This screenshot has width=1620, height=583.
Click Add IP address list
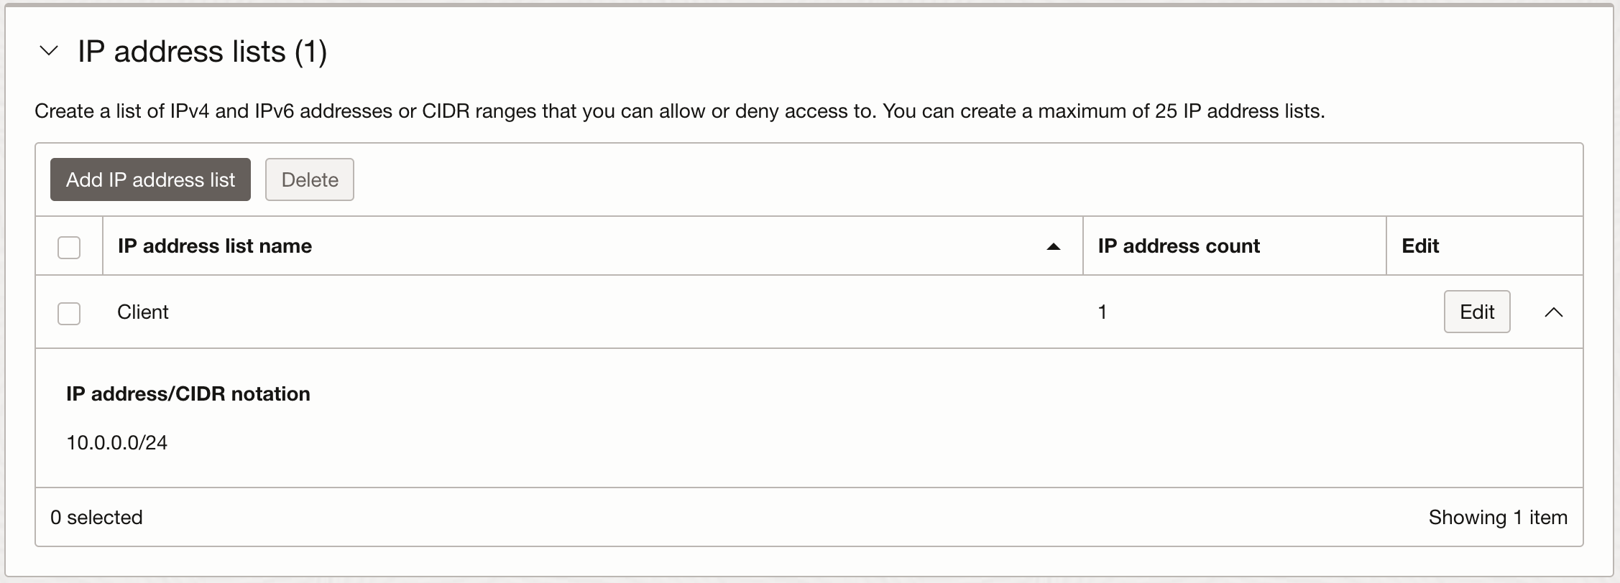(149, 179)
